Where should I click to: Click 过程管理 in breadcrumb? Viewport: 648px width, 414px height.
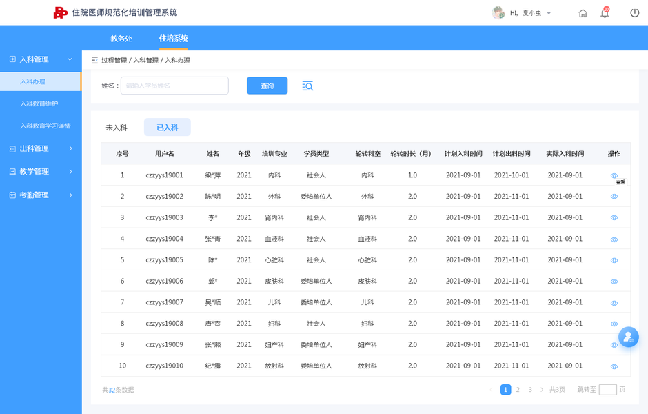click(114, 61)
